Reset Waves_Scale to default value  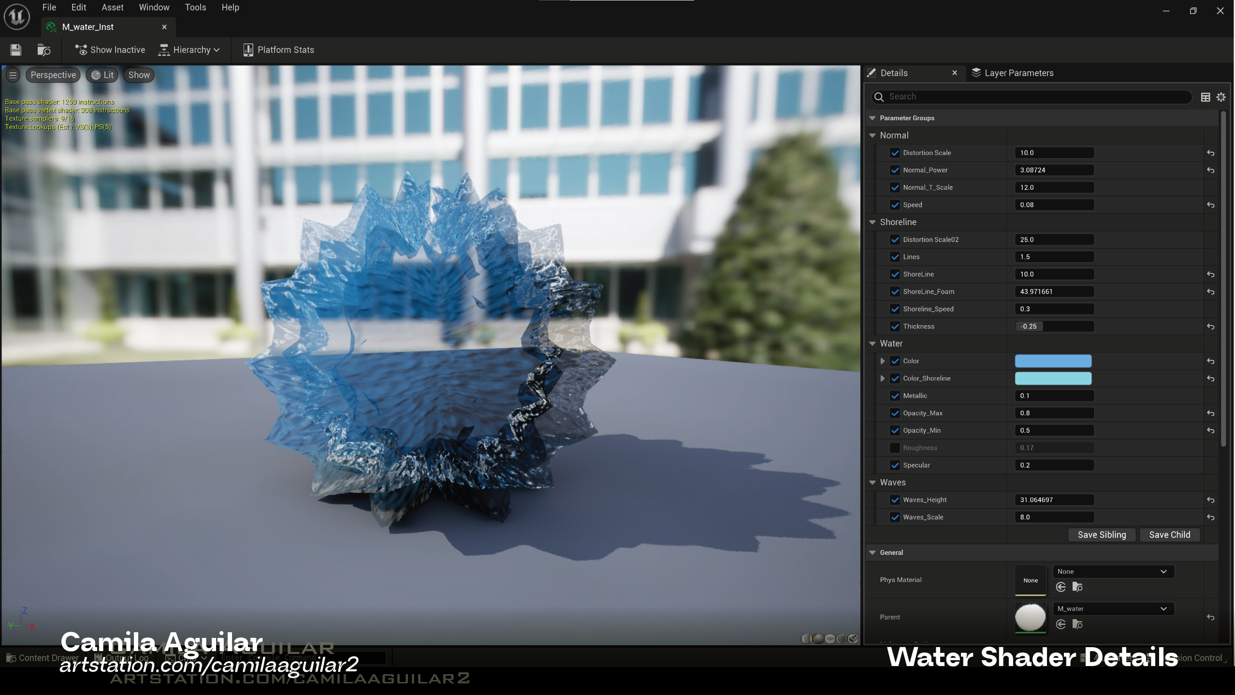(x=1211, y=517)
